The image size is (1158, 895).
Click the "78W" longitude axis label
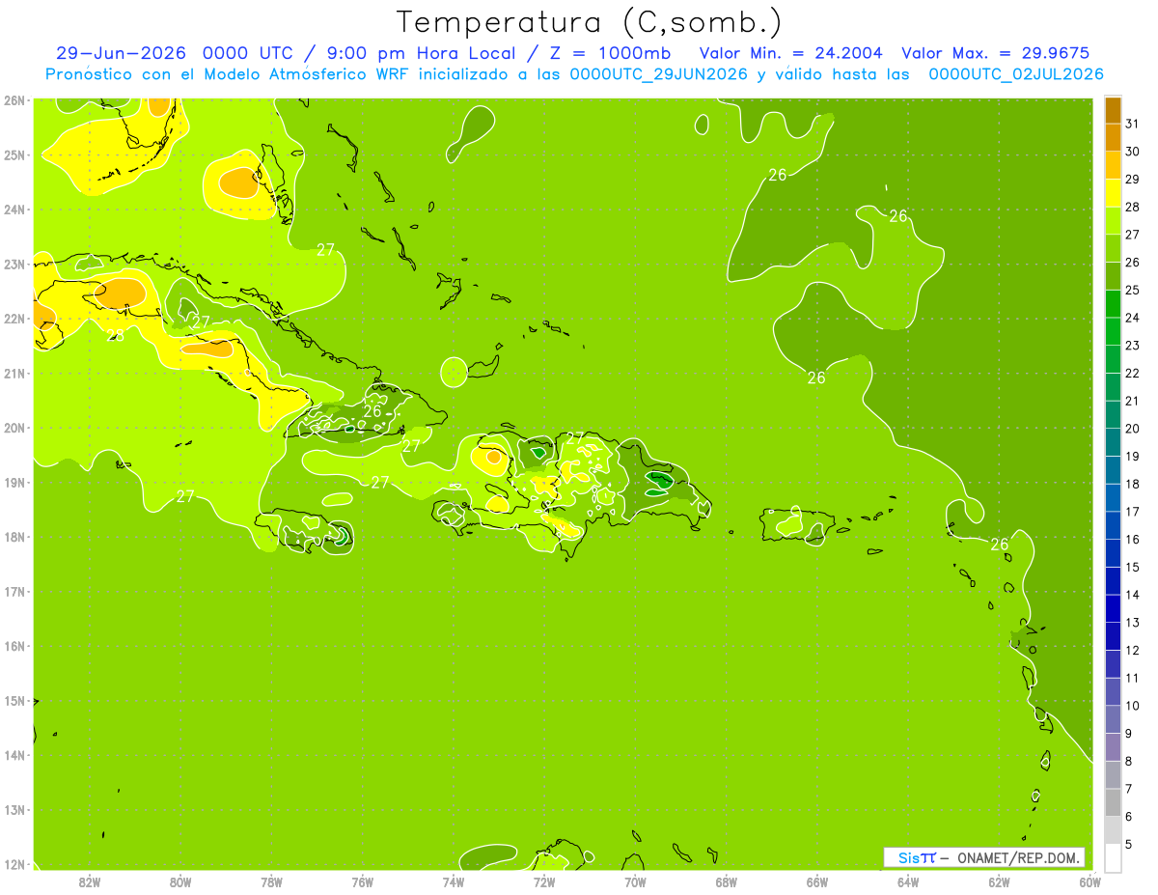(x=271, y=882)
